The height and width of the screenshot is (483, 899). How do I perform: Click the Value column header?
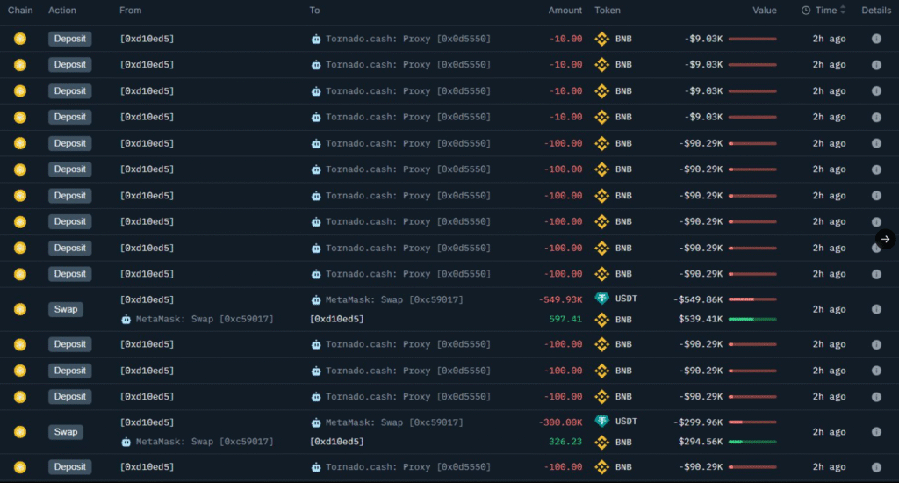pos(765,11)
